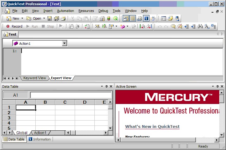
Task: Click the second green-starred step icon
Action: point(104,26)
